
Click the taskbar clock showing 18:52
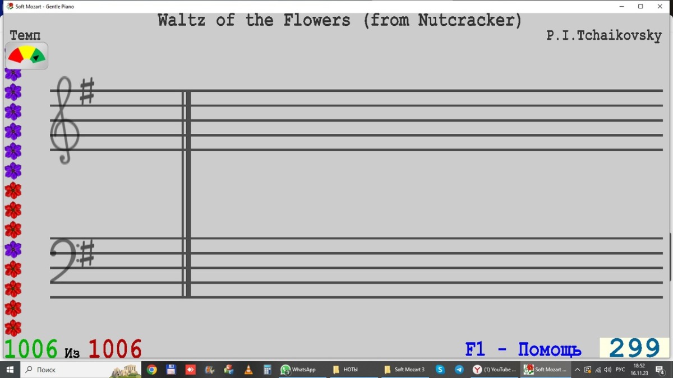point(639,370)
